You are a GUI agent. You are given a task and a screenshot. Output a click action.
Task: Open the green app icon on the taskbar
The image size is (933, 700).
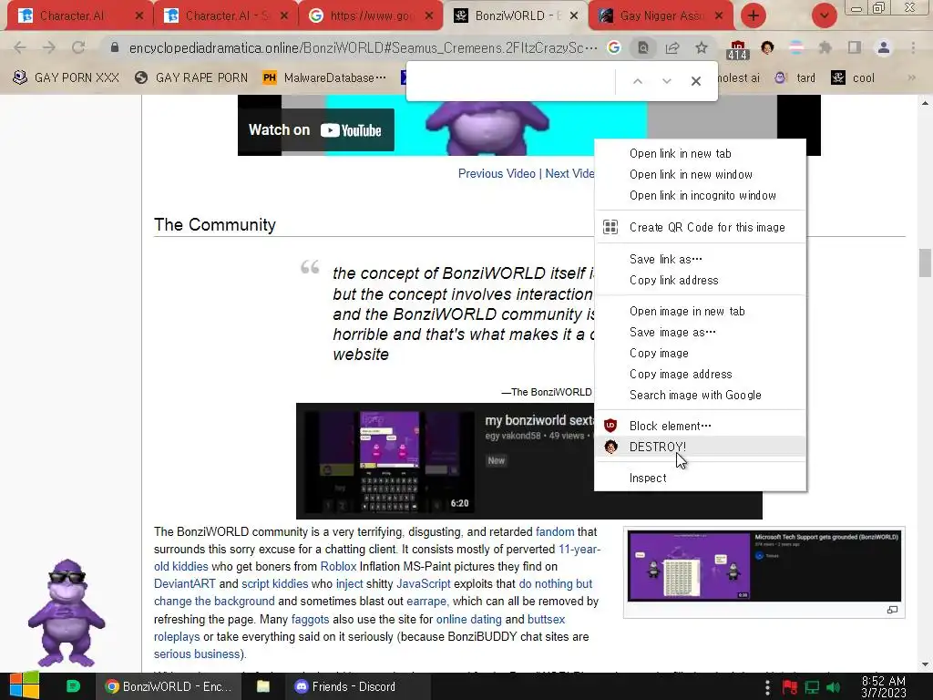pyautogui.click(x=73, y=686)
